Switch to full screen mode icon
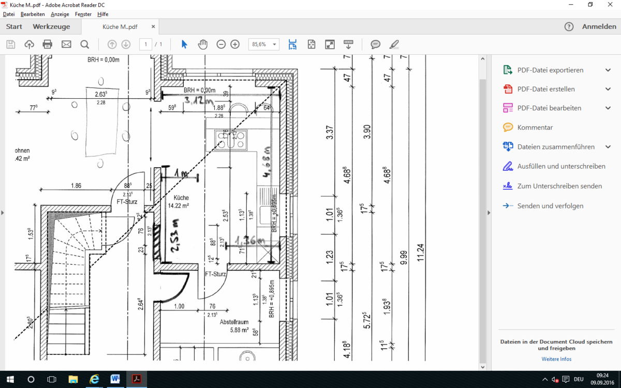621x388 pixels. click(x=330, y=44)
